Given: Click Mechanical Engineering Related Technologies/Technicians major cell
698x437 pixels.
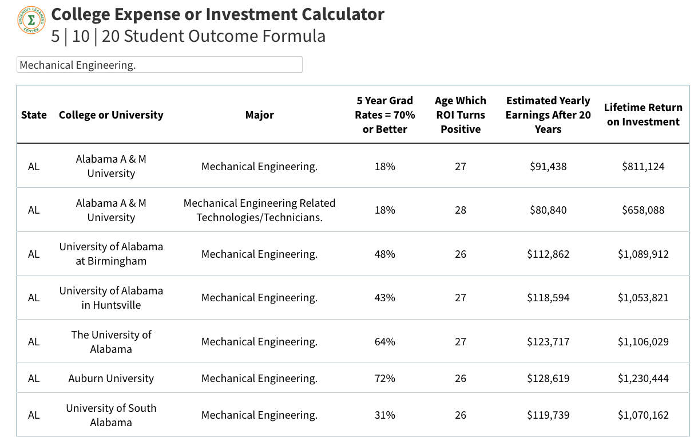Looking at the screenshot, I should tap(259, 210).
